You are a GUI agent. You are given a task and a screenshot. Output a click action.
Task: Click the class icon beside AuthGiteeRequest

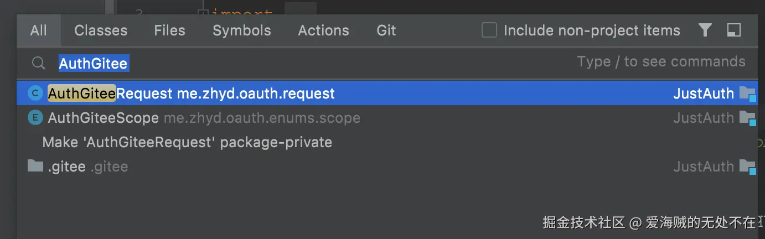pos(35,93)
